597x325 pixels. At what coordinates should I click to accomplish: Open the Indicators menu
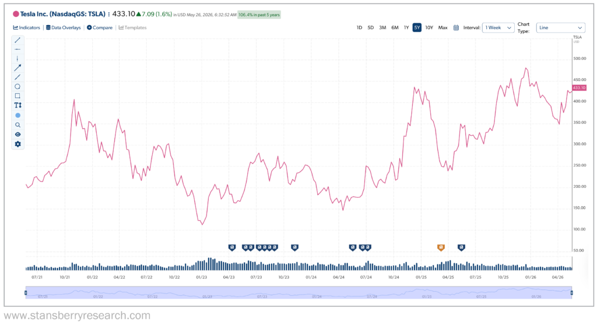[x=27, y=28]
